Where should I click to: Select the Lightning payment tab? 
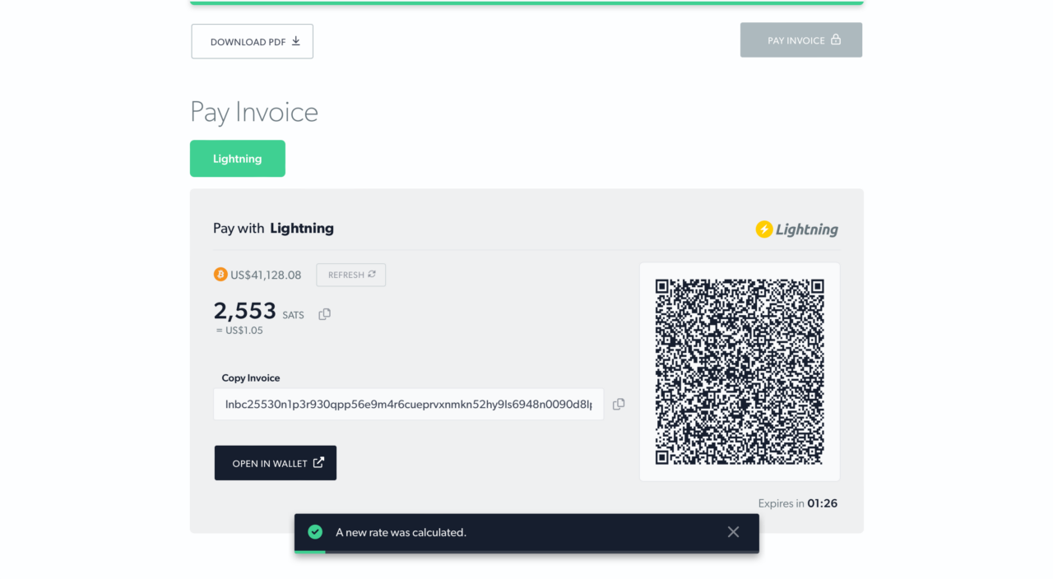pos(238,159)
